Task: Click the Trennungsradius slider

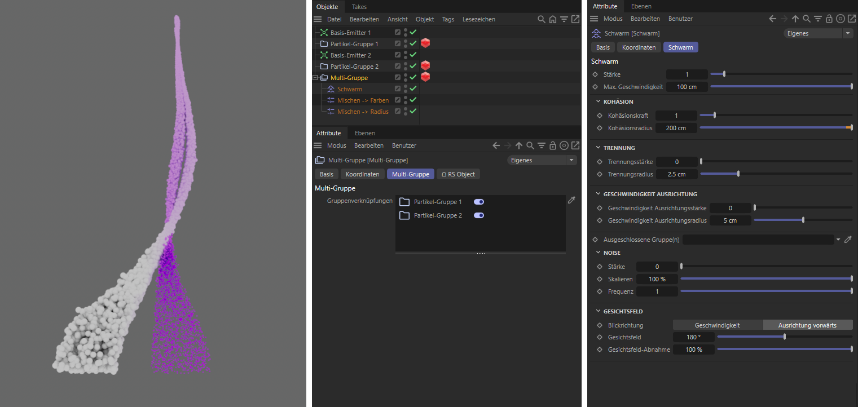Action: (x=776, y=174)
